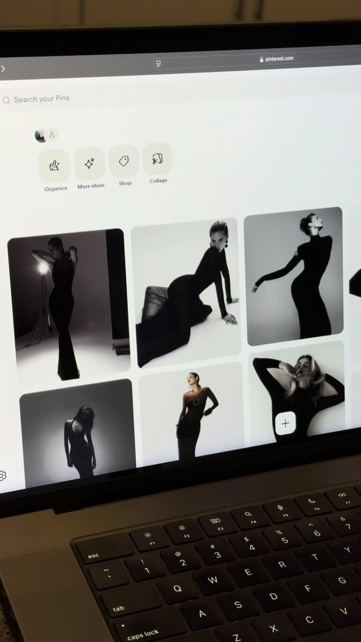361x642 pixels.
Task: Open the board owner profile avatar
Action: 40,135
